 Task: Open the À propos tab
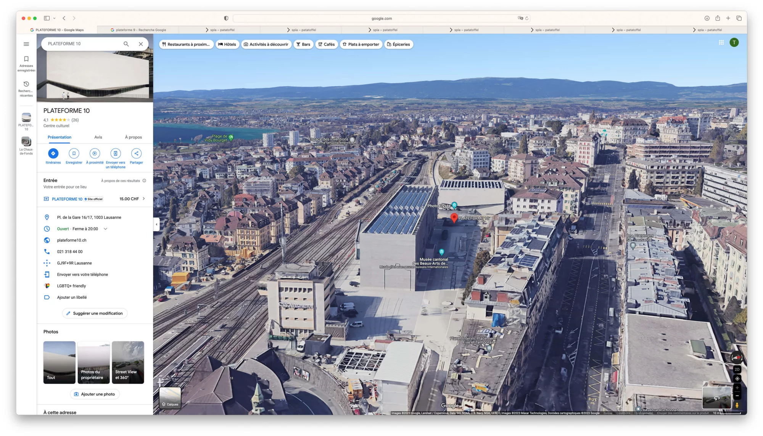coord(133,137)
